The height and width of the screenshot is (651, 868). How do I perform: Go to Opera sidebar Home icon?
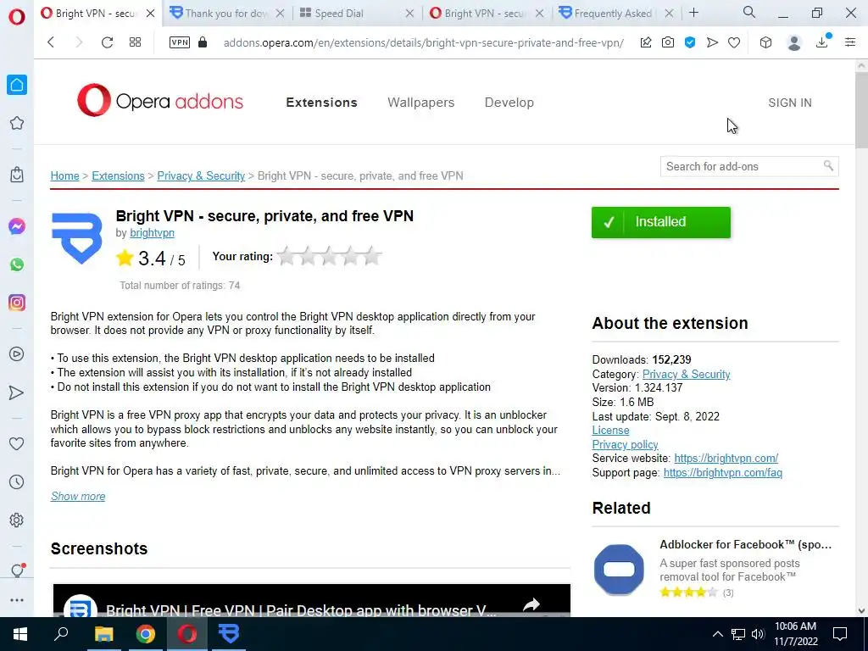pos(17,85)
